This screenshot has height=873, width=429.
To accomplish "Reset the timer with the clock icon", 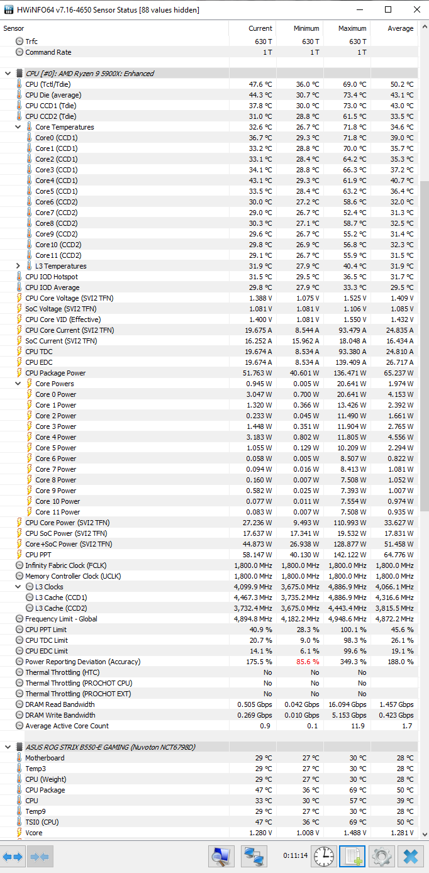I will click(324, 856).
